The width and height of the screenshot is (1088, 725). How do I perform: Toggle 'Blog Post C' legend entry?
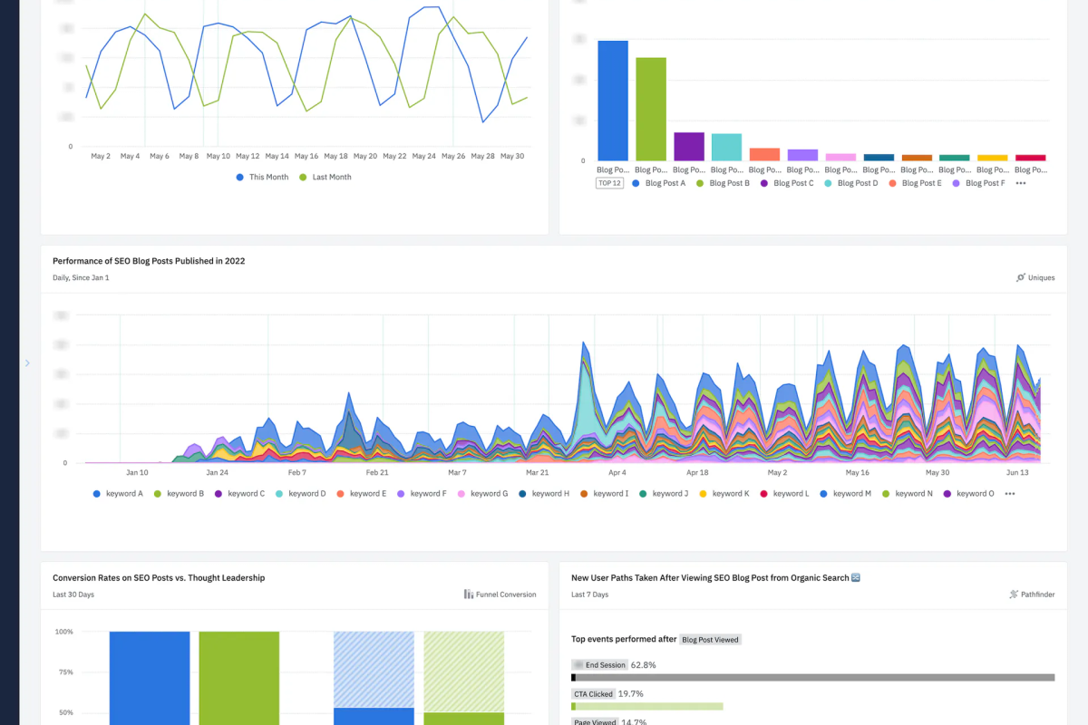tap(787, 183)
